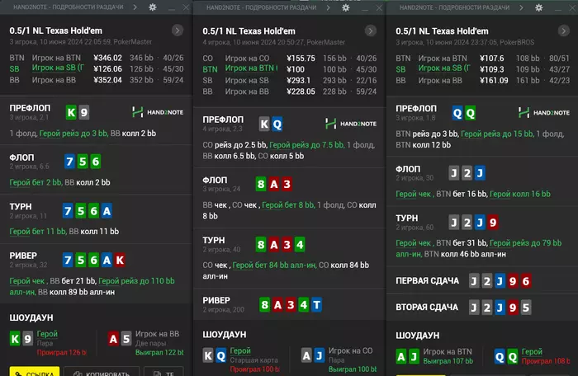The height and width of the screenshot is (376, 578).
Task: Click the yellow Ссылка button
Action: point(35,371)
